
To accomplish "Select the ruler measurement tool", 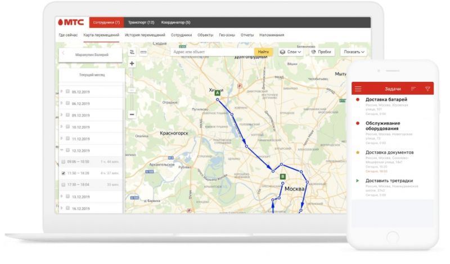I will (x=143, y=52).
